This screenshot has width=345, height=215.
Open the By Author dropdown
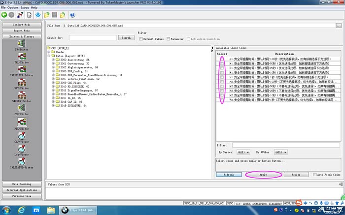(x=281, y=152)
